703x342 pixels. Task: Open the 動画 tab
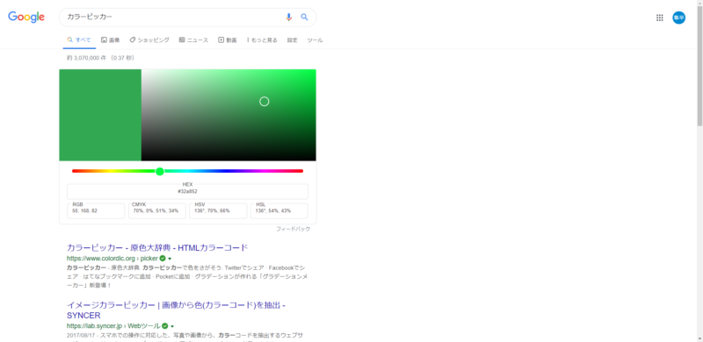pos(228,39)
